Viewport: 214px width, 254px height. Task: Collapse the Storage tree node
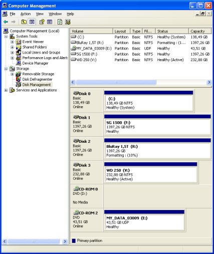coord(6,69)
